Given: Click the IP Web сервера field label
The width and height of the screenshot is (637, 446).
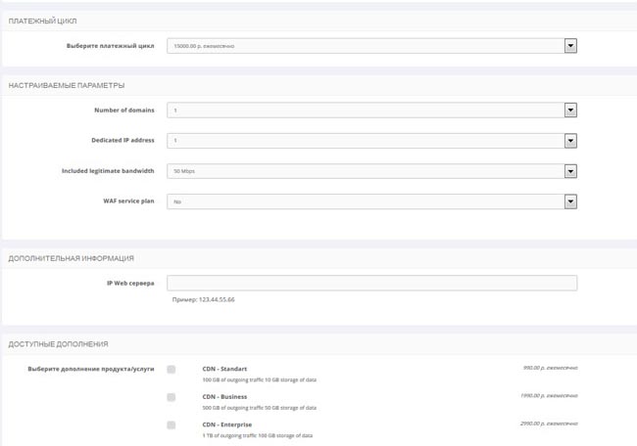Looking at the screenshot, I should coord(130,284).
